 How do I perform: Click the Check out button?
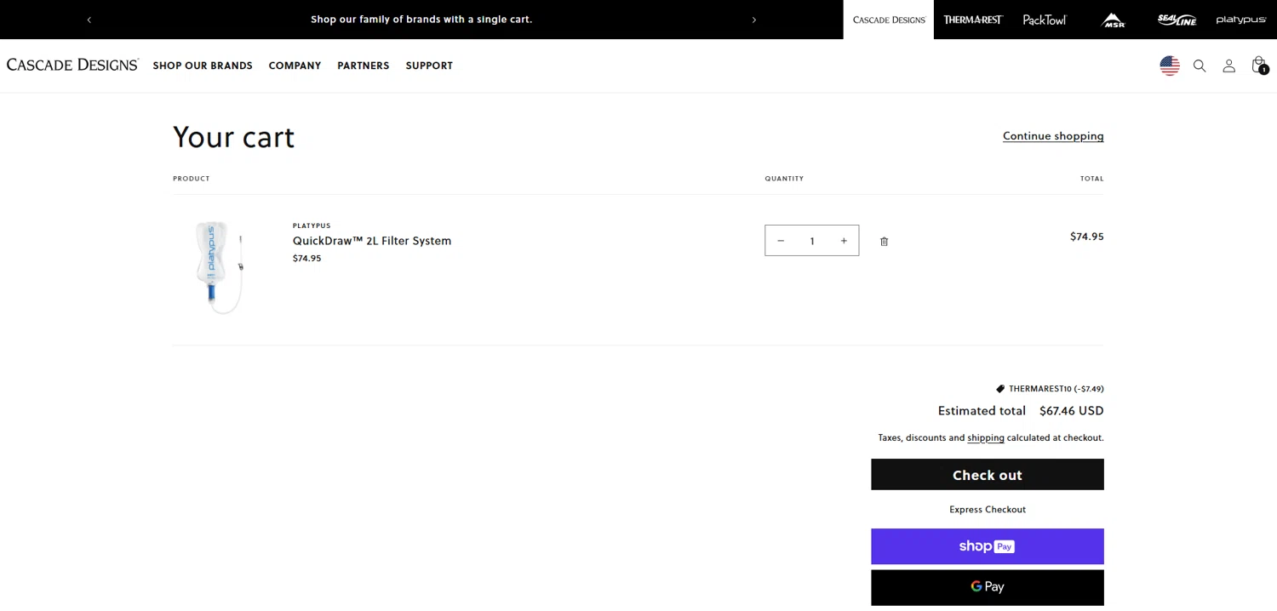click(988, 475)
